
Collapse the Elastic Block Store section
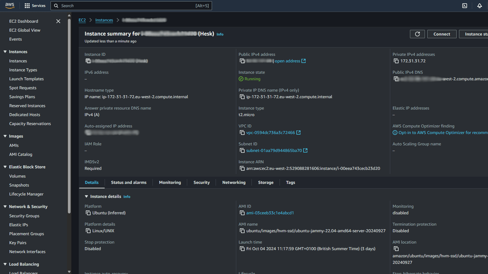[x=5, y=167]
